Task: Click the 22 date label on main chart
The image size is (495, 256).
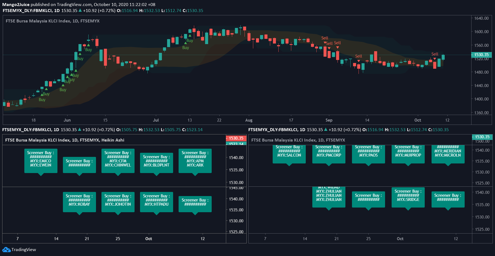Action: pos(219,120)
